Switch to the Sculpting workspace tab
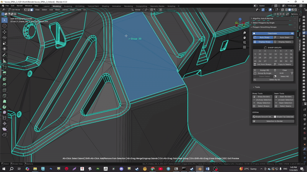307x172 pixels. click(68, 6)
